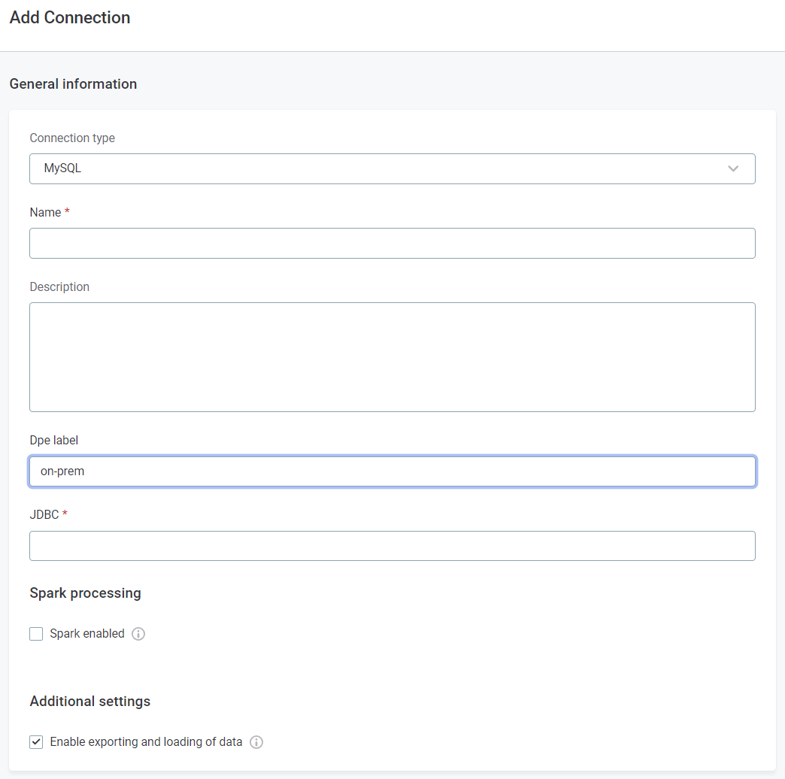Click the Additional settings heading

click(x=89, y=702)
